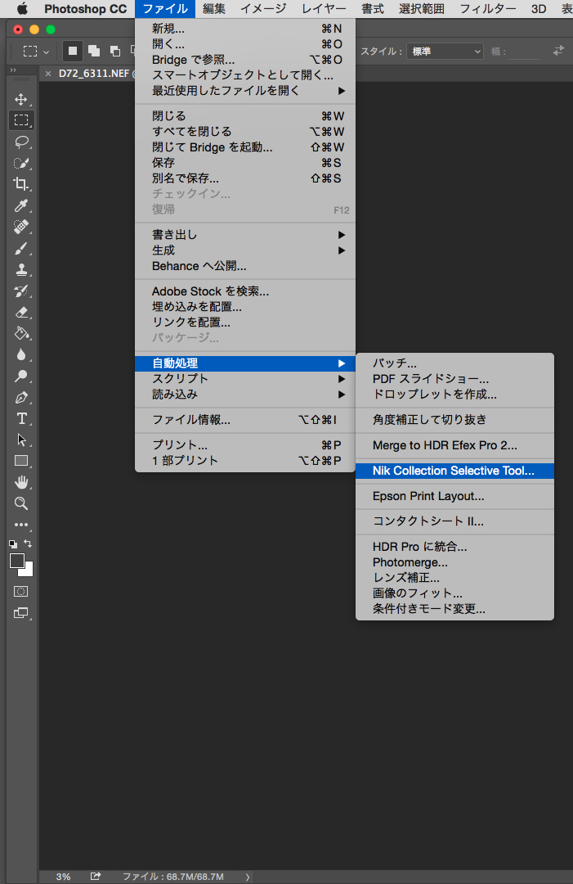
Task: Select the Path Selection tool
Action: [20, 440]
